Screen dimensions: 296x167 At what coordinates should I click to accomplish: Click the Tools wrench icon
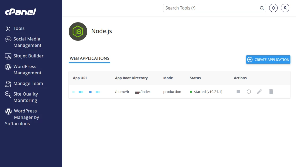[x=8, y=29]
